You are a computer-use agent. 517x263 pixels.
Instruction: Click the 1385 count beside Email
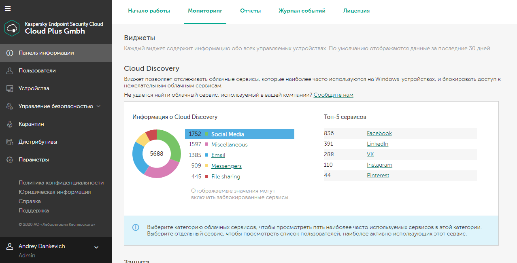[195, 155]
